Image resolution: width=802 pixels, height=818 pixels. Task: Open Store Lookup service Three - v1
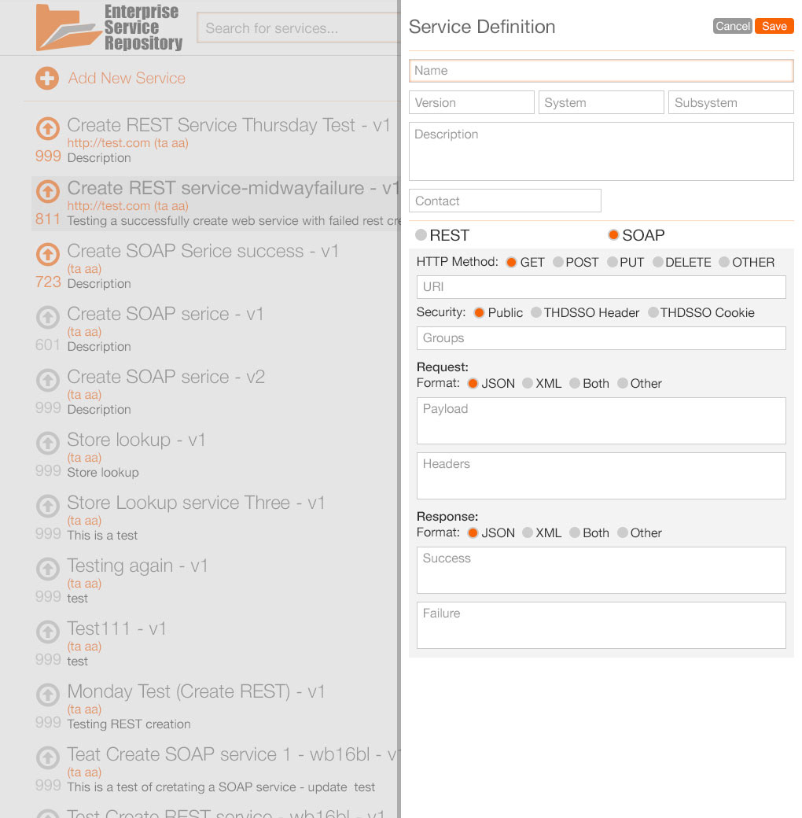point(196,503)
